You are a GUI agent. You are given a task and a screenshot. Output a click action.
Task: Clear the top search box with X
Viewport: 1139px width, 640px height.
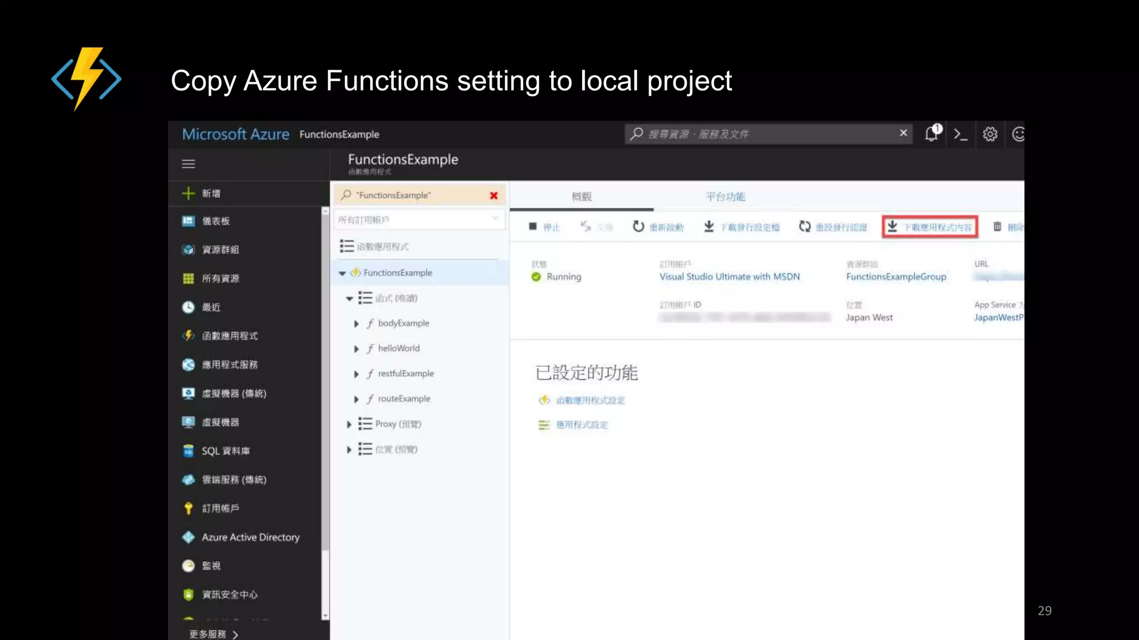click(903, 133)
